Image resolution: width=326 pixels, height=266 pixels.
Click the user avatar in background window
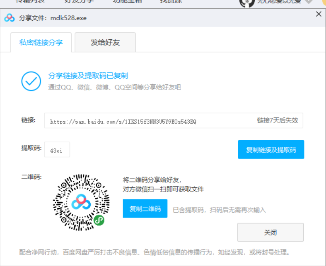click(247, 3)
